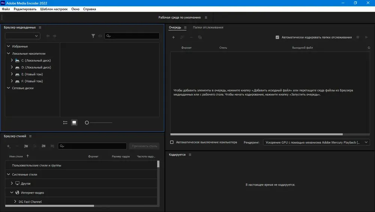The height and width of the screenshot is (212, 375).
Task: Start the queue with play icon
Action: pyautogui.click(x=366, y=37)
